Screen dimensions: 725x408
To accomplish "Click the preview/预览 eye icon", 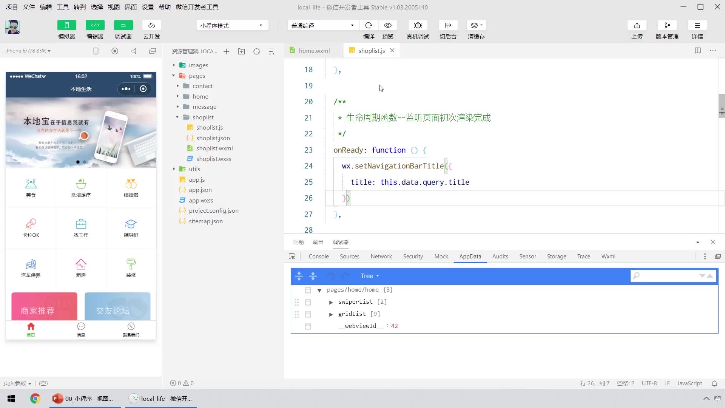I will (x=388, y=25).
